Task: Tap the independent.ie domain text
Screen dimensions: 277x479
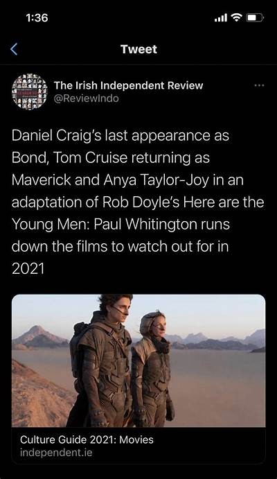Action: pyautogui.click(x=56, y=453)
